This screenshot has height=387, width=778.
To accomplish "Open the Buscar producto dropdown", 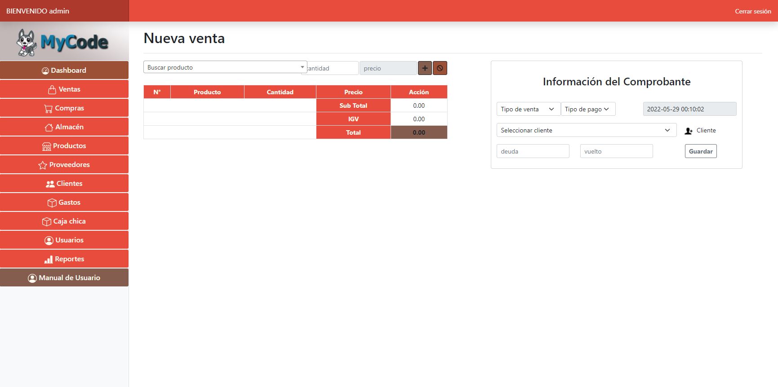I will click(x=225, y=67).
